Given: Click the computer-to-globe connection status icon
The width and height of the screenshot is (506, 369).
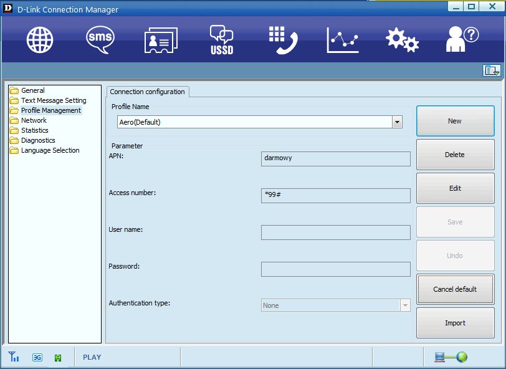Looking at the screenshot, I should [x=451, y=357].
